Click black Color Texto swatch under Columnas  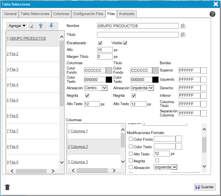point(109,80)
